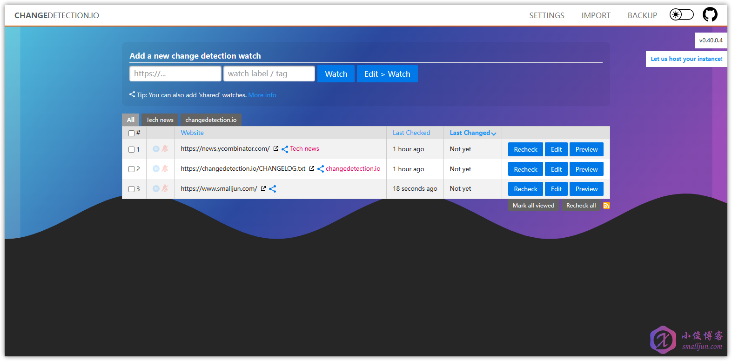Pause checking for smalljun.com watch
Viewport: 732px width, 361px height.
156,188
